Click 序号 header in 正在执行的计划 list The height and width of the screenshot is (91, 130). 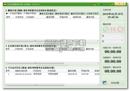click(7, 49)
